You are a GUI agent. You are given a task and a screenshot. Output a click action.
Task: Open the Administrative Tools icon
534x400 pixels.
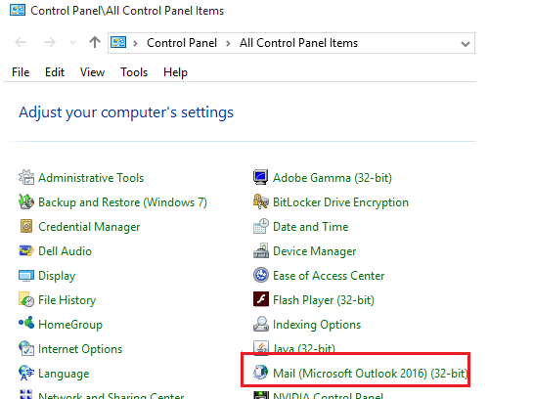(26, 177)
